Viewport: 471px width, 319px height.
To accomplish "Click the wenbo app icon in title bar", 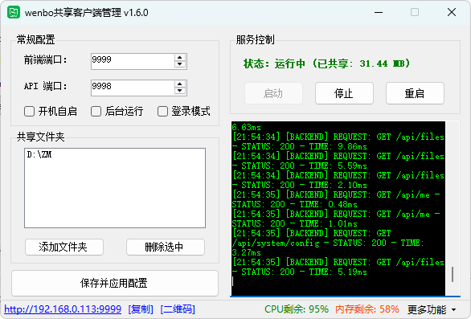I will tap(14, 12).
